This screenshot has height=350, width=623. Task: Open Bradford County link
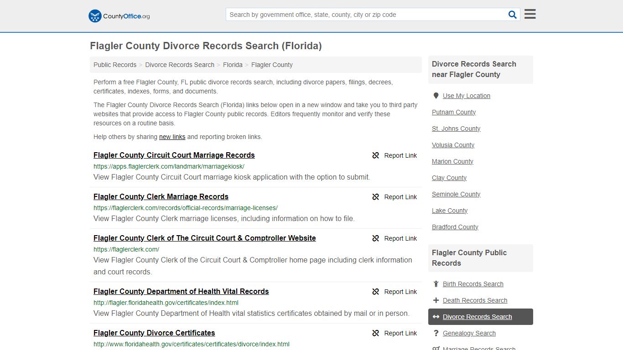[455, 227]
